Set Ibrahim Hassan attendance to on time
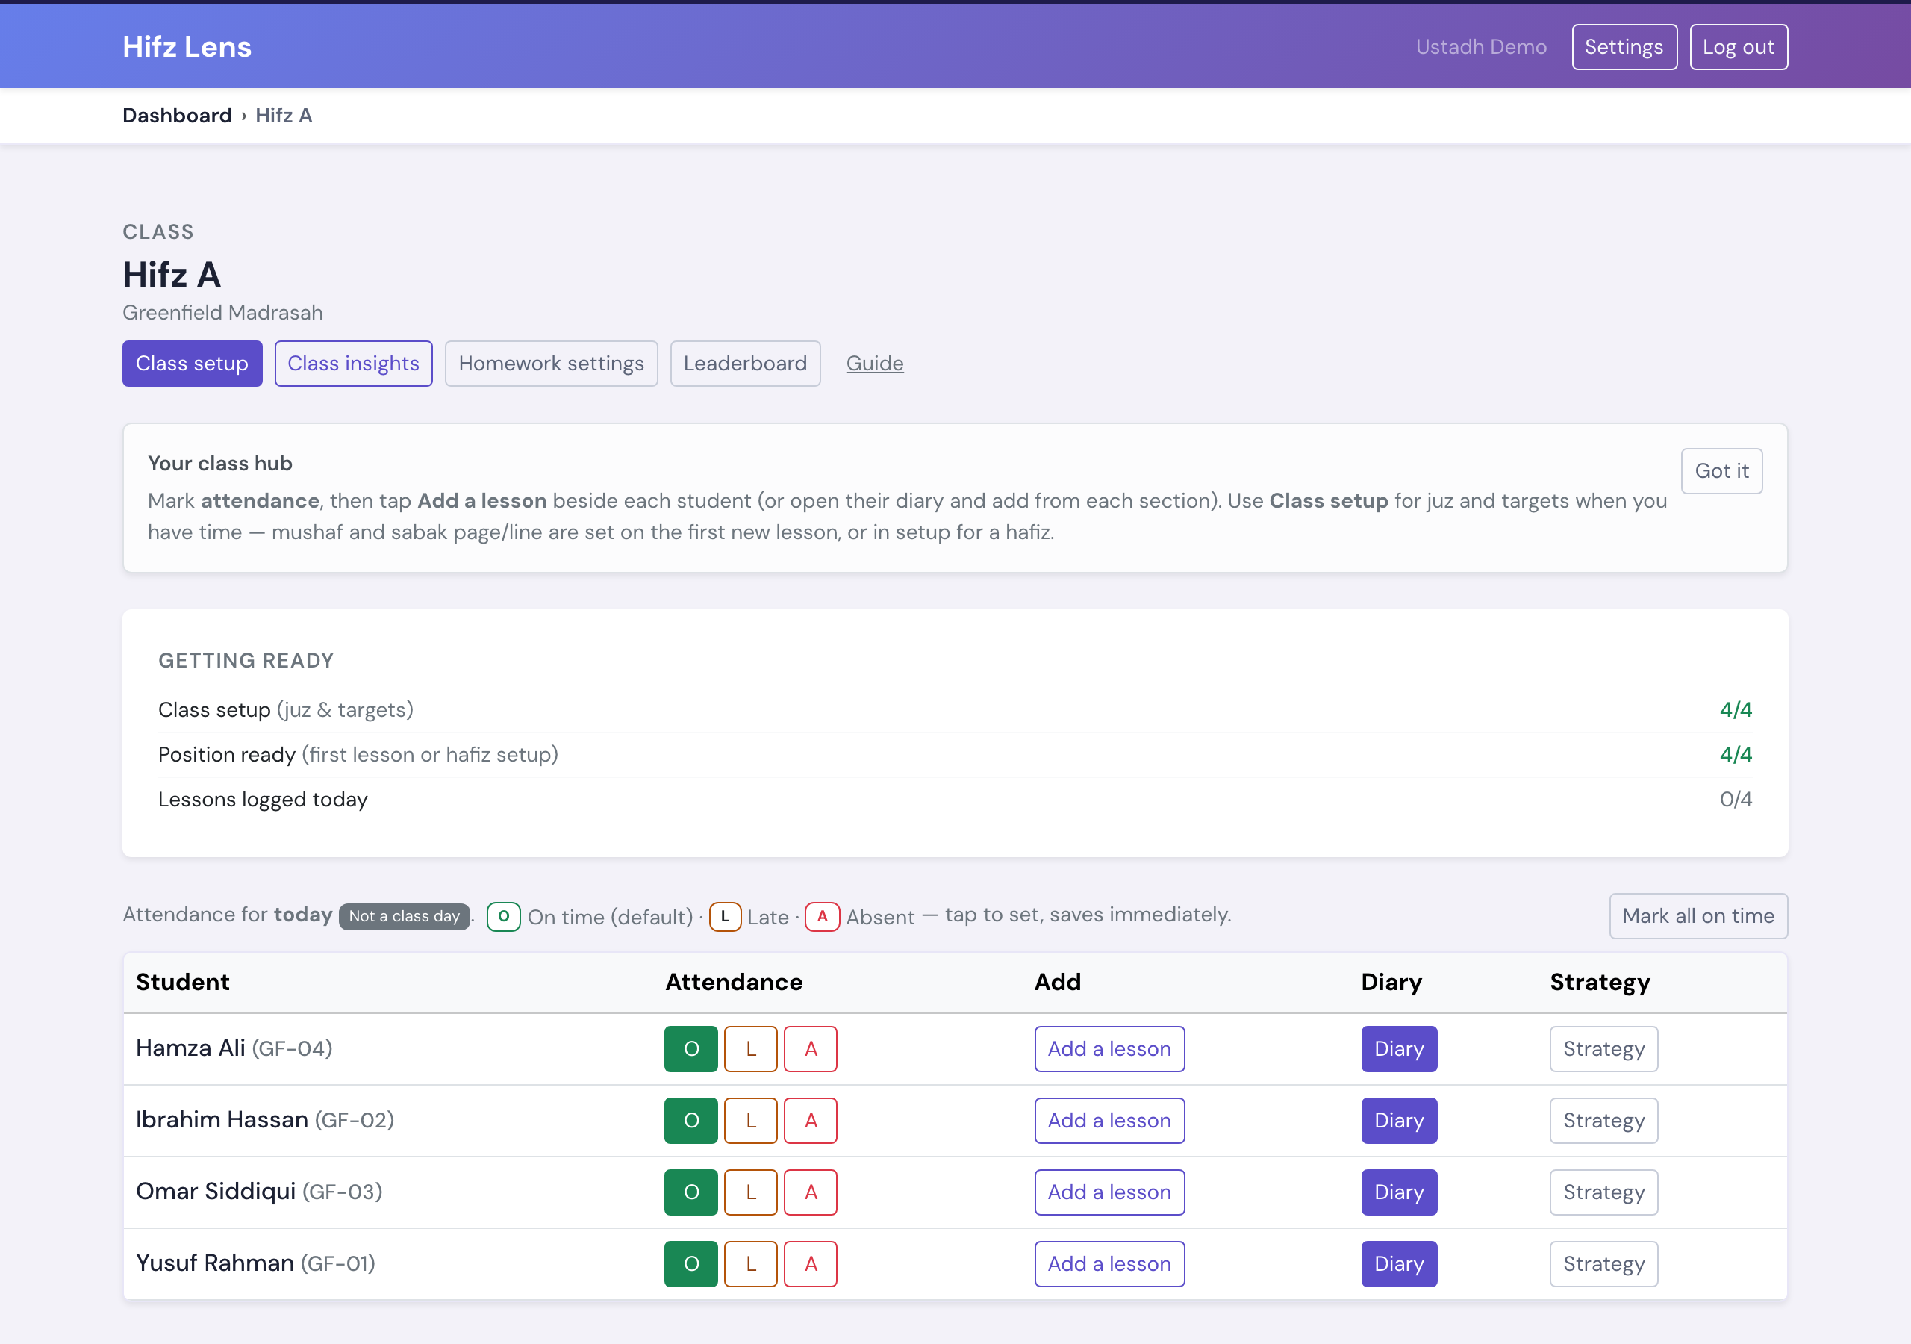Image resolution: width=1911 pixels, height=1344 pixels. pos(690,1120)
